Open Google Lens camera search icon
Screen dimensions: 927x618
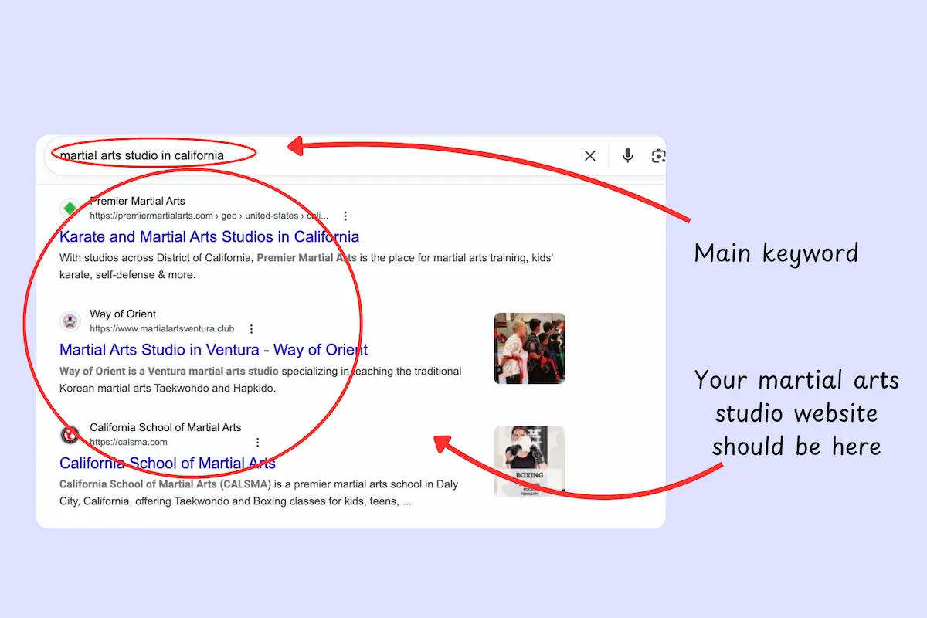pos(658,155)
